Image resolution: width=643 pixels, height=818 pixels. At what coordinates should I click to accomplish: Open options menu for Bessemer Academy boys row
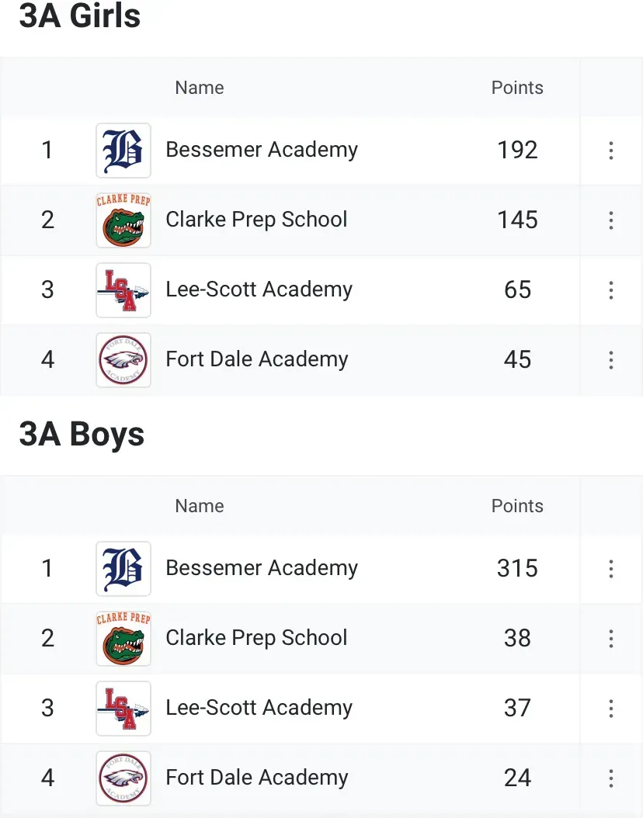611,569
